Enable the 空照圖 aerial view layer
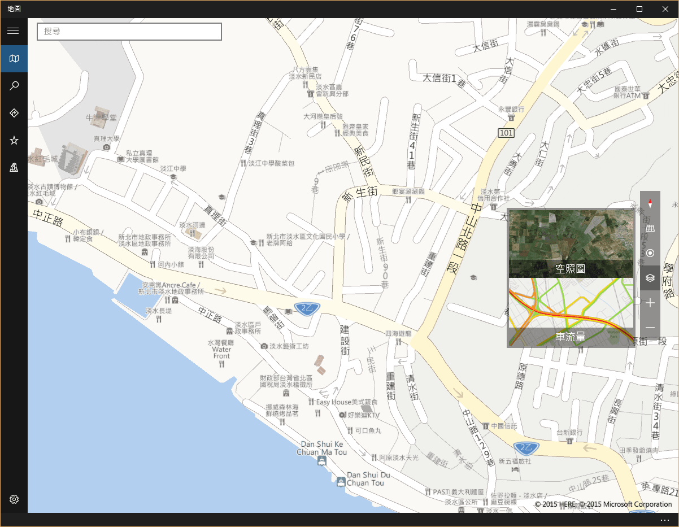This screenshot has width=679, height=527. pyautogui.click(x=570, y=243)
